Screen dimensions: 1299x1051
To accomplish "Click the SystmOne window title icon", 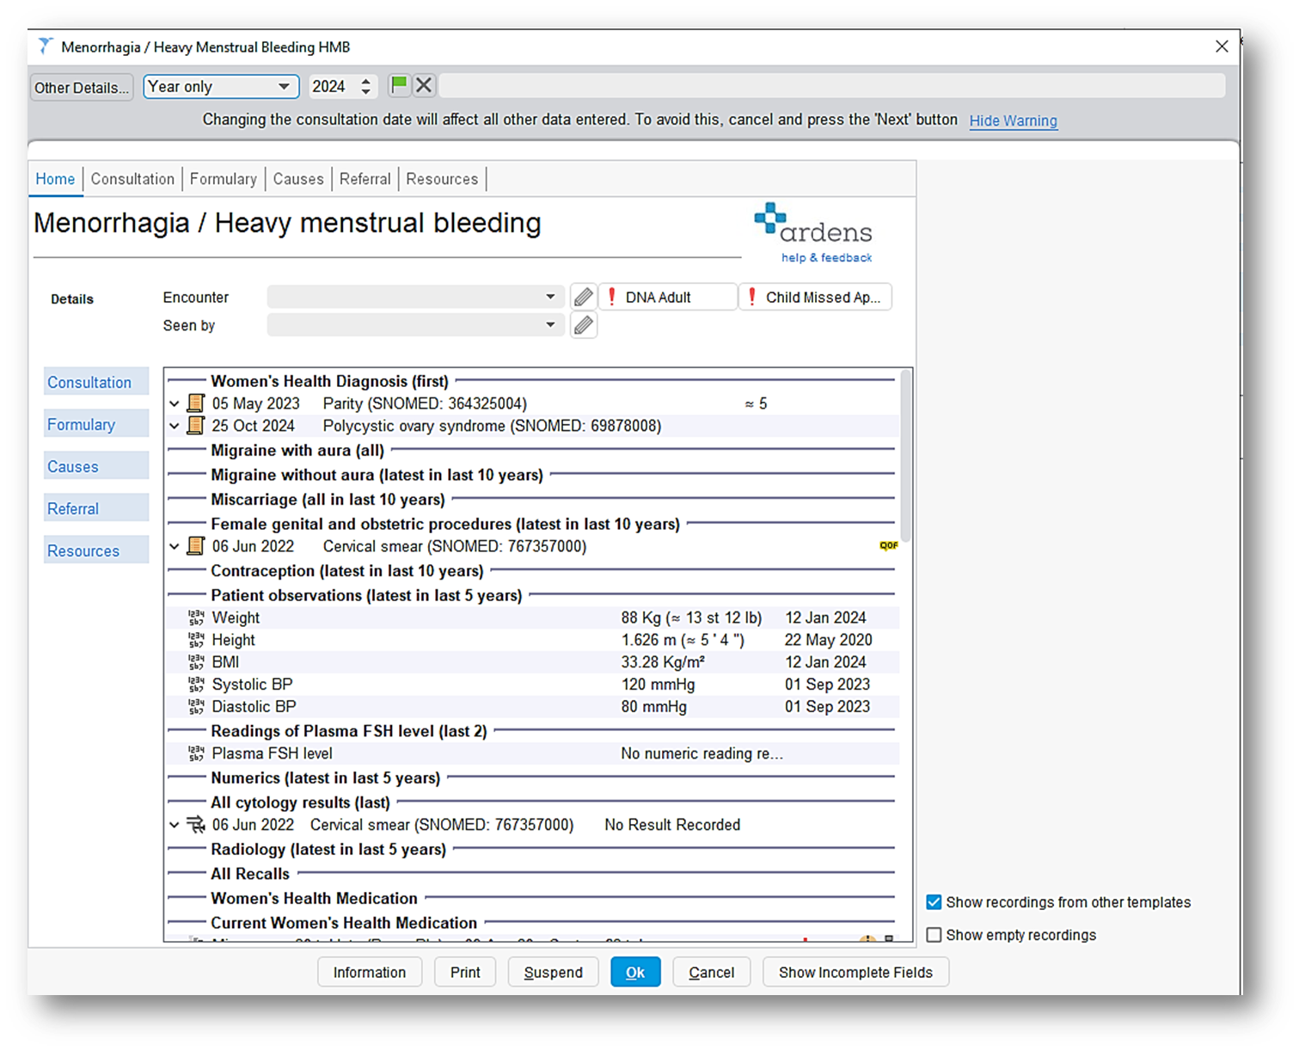I will [46, 46].
